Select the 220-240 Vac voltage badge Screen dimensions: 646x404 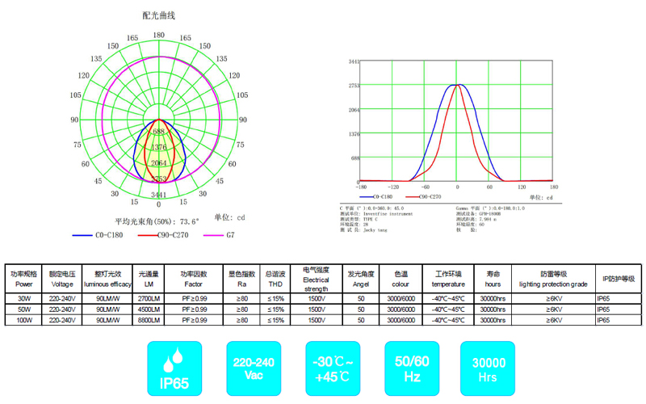254,368
